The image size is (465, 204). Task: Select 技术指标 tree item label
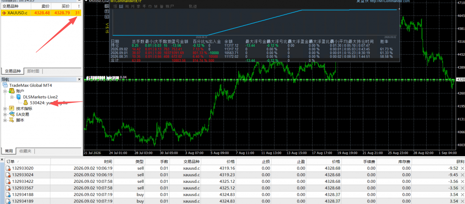pyautogui.click(x=24, y=109)
